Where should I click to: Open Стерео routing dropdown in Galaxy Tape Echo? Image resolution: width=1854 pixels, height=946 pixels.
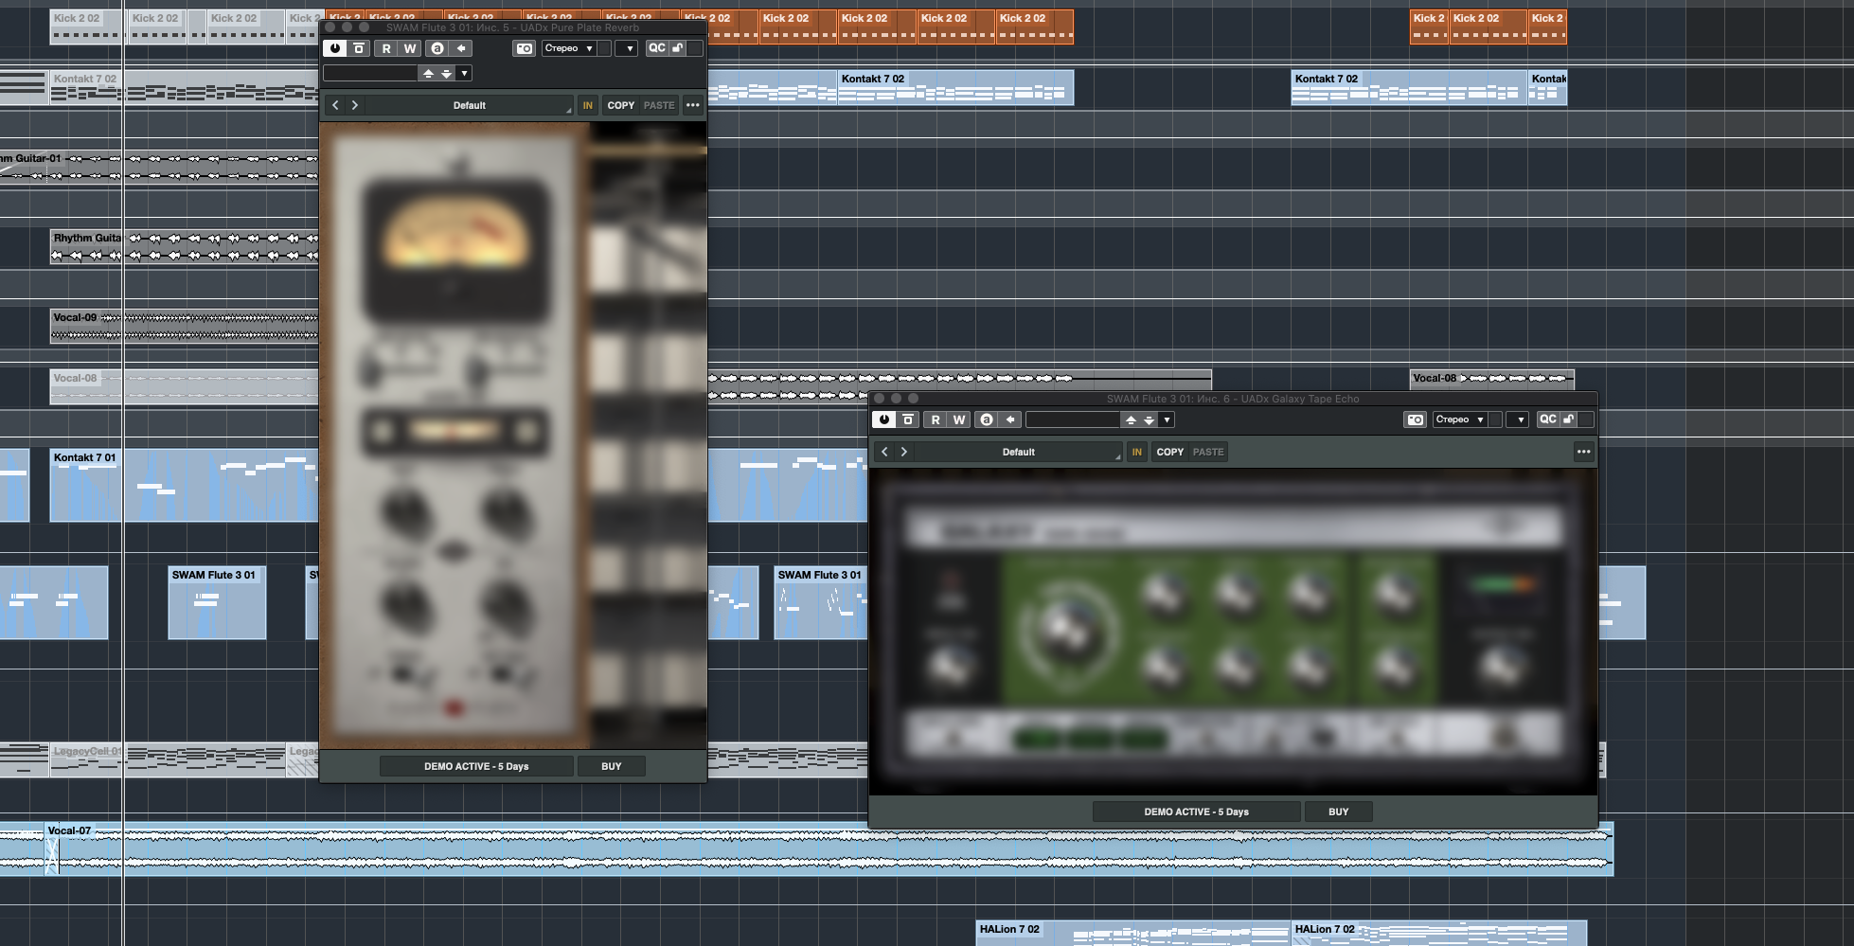click(x=1460, y=419)
